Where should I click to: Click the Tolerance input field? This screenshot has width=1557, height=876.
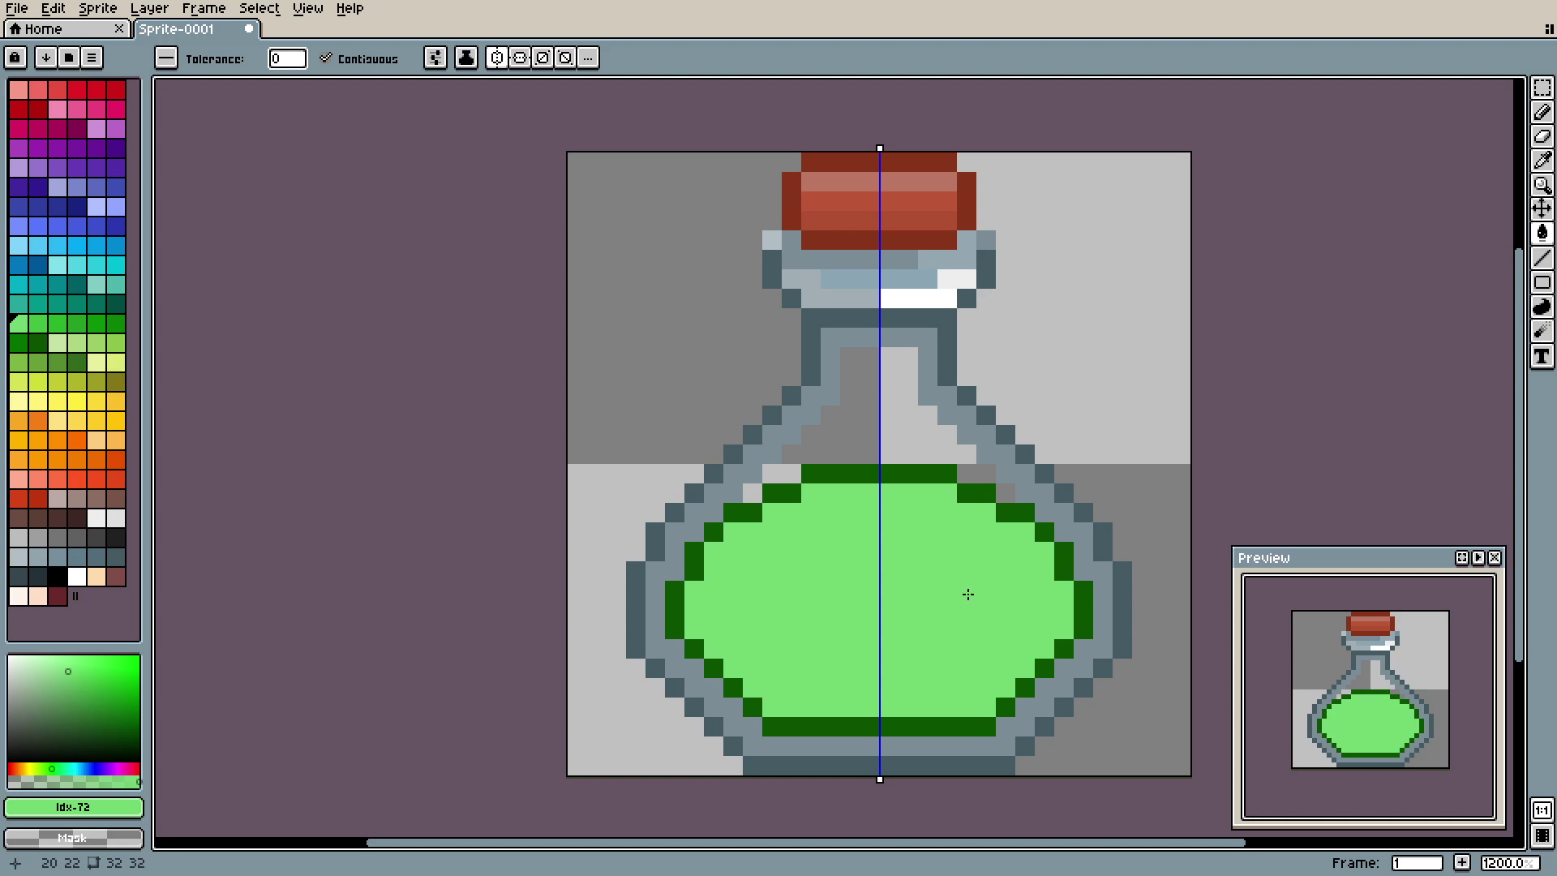pos(287,58)
